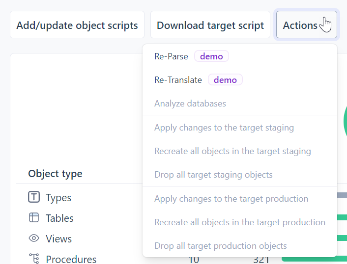This screenshot has height=264, width=347.
Task: Select Re-Parse from the Actions menu
Action: coord(171,56)
